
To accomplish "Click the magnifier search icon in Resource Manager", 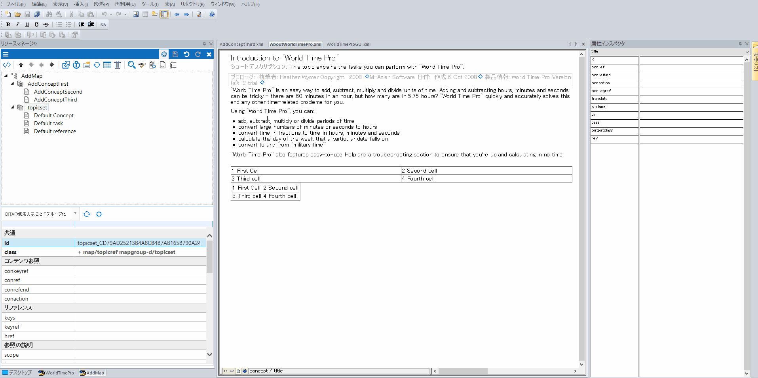I will pos(131,65).
